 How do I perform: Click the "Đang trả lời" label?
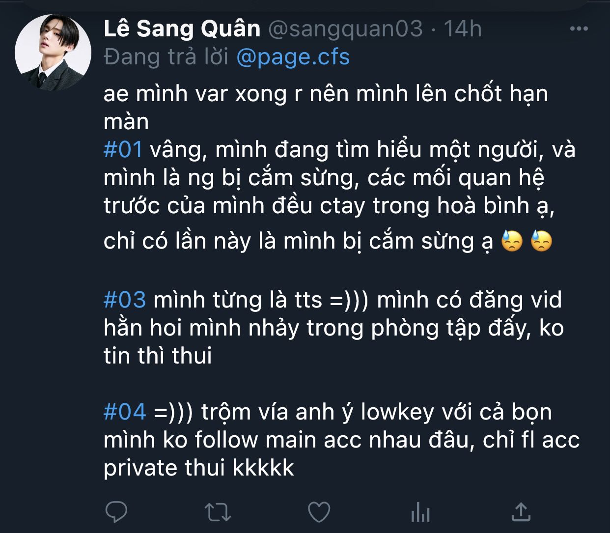pos(166,57)
